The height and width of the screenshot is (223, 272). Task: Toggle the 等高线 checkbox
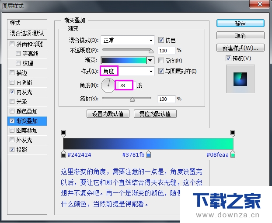[18, 54]
